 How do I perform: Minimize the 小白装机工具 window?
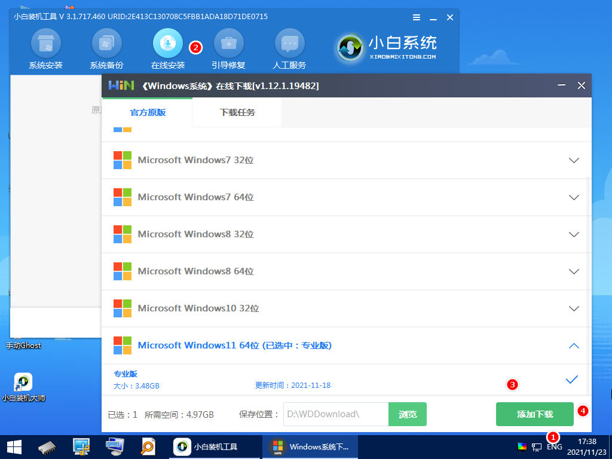point(433,17)
